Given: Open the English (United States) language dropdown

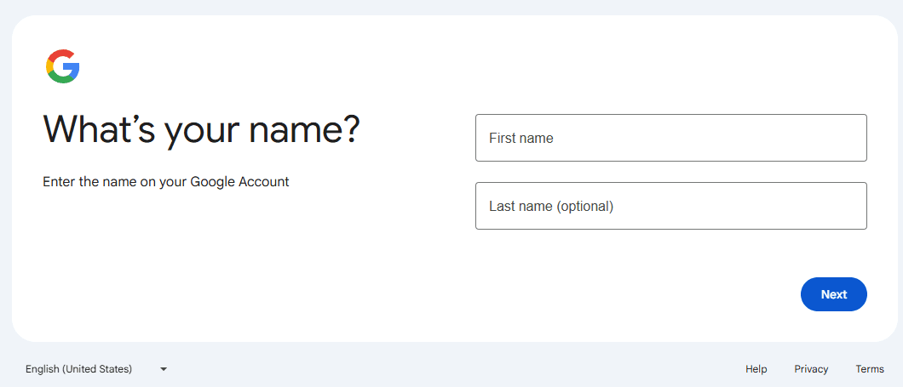Looking at the screenshot, I should pyautogui.click(x=95, y=369).
